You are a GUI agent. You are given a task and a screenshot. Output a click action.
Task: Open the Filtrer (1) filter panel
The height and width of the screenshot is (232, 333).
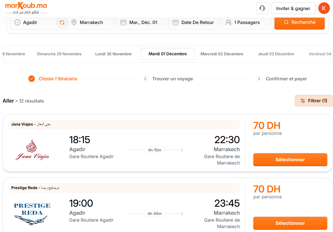click(314, 101)
